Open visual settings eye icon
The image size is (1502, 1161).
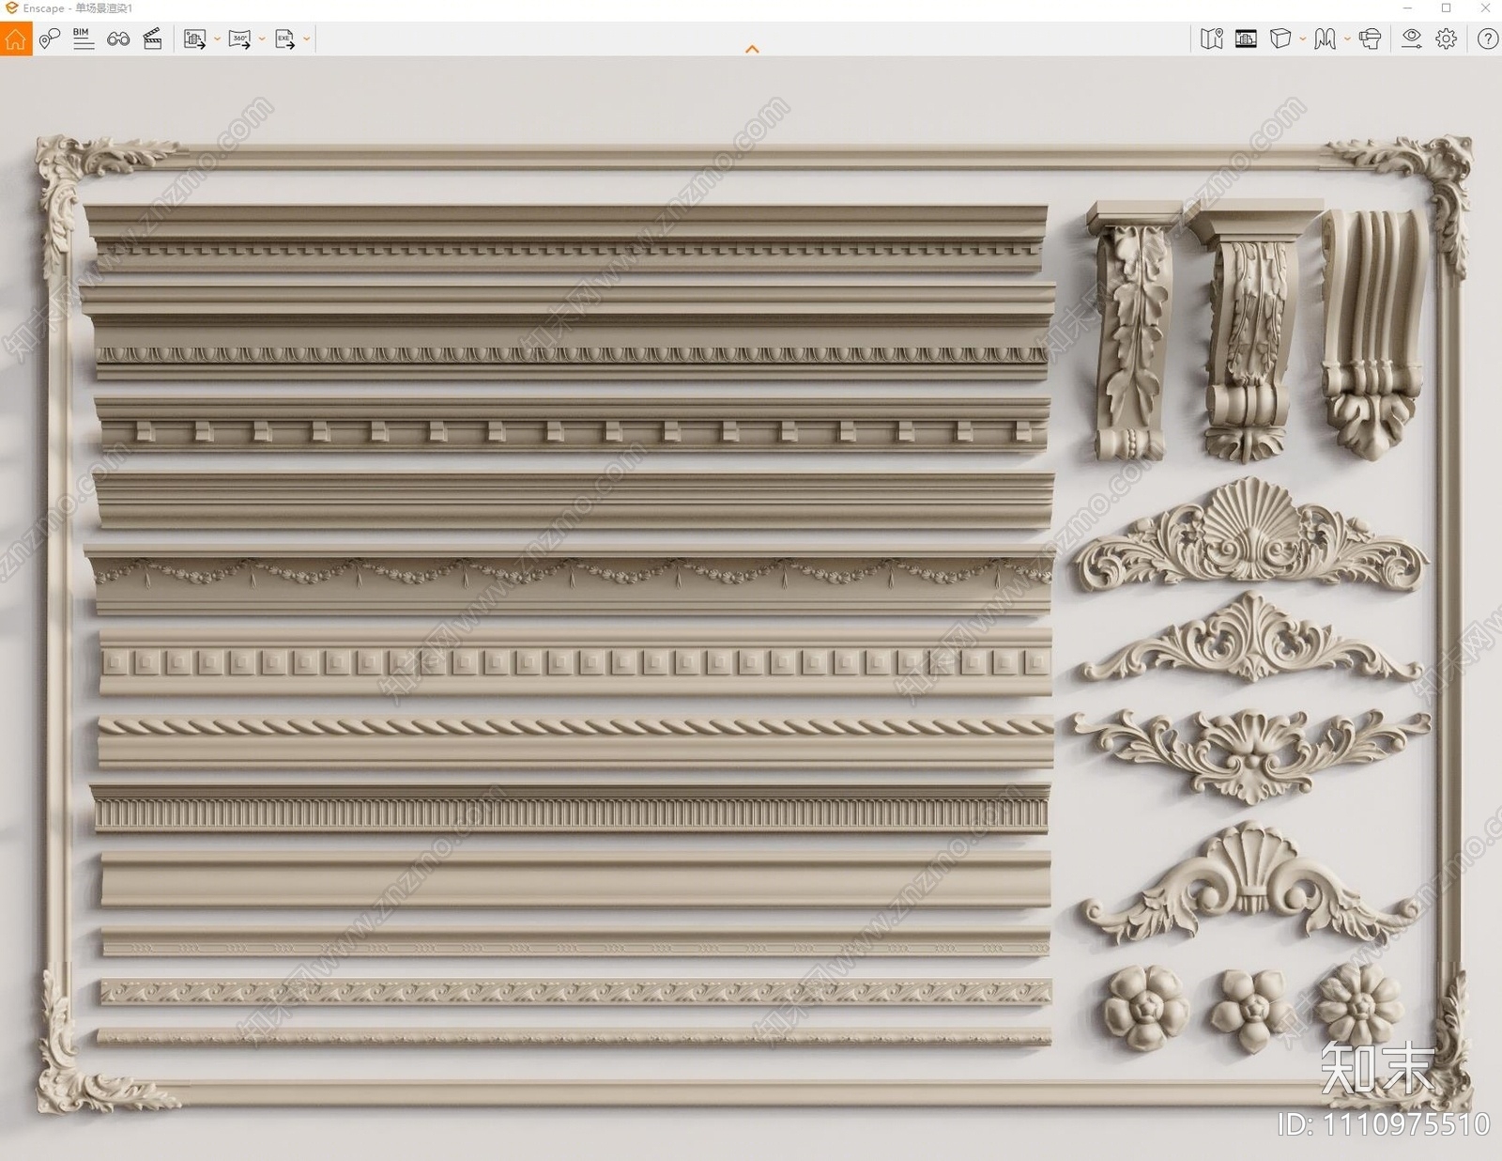[1411, 39]
